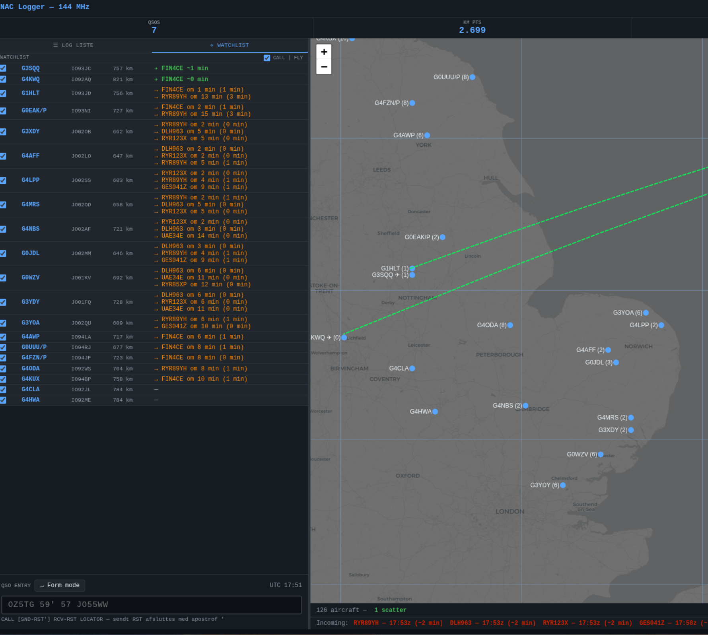Select callsign G4NBS in the watchlist
Screen dimensions: 708x635
(31, 229)
